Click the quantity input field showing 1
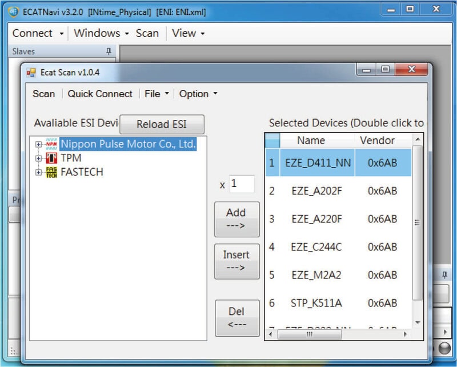This screenshot has width=457, height=367. tap(242, 184)
